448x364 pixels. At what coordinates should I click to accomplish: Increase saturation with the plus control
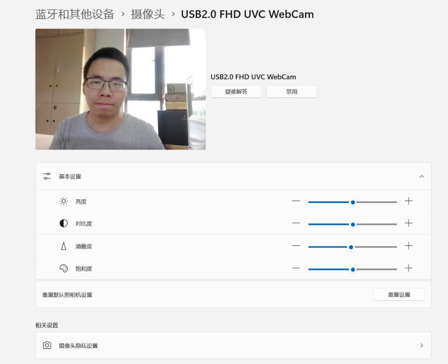[x=409, y=268]
